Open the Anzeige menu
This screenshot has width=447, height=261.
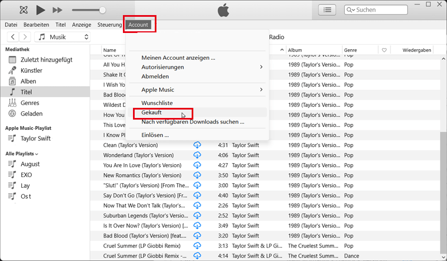click(82, 25)
